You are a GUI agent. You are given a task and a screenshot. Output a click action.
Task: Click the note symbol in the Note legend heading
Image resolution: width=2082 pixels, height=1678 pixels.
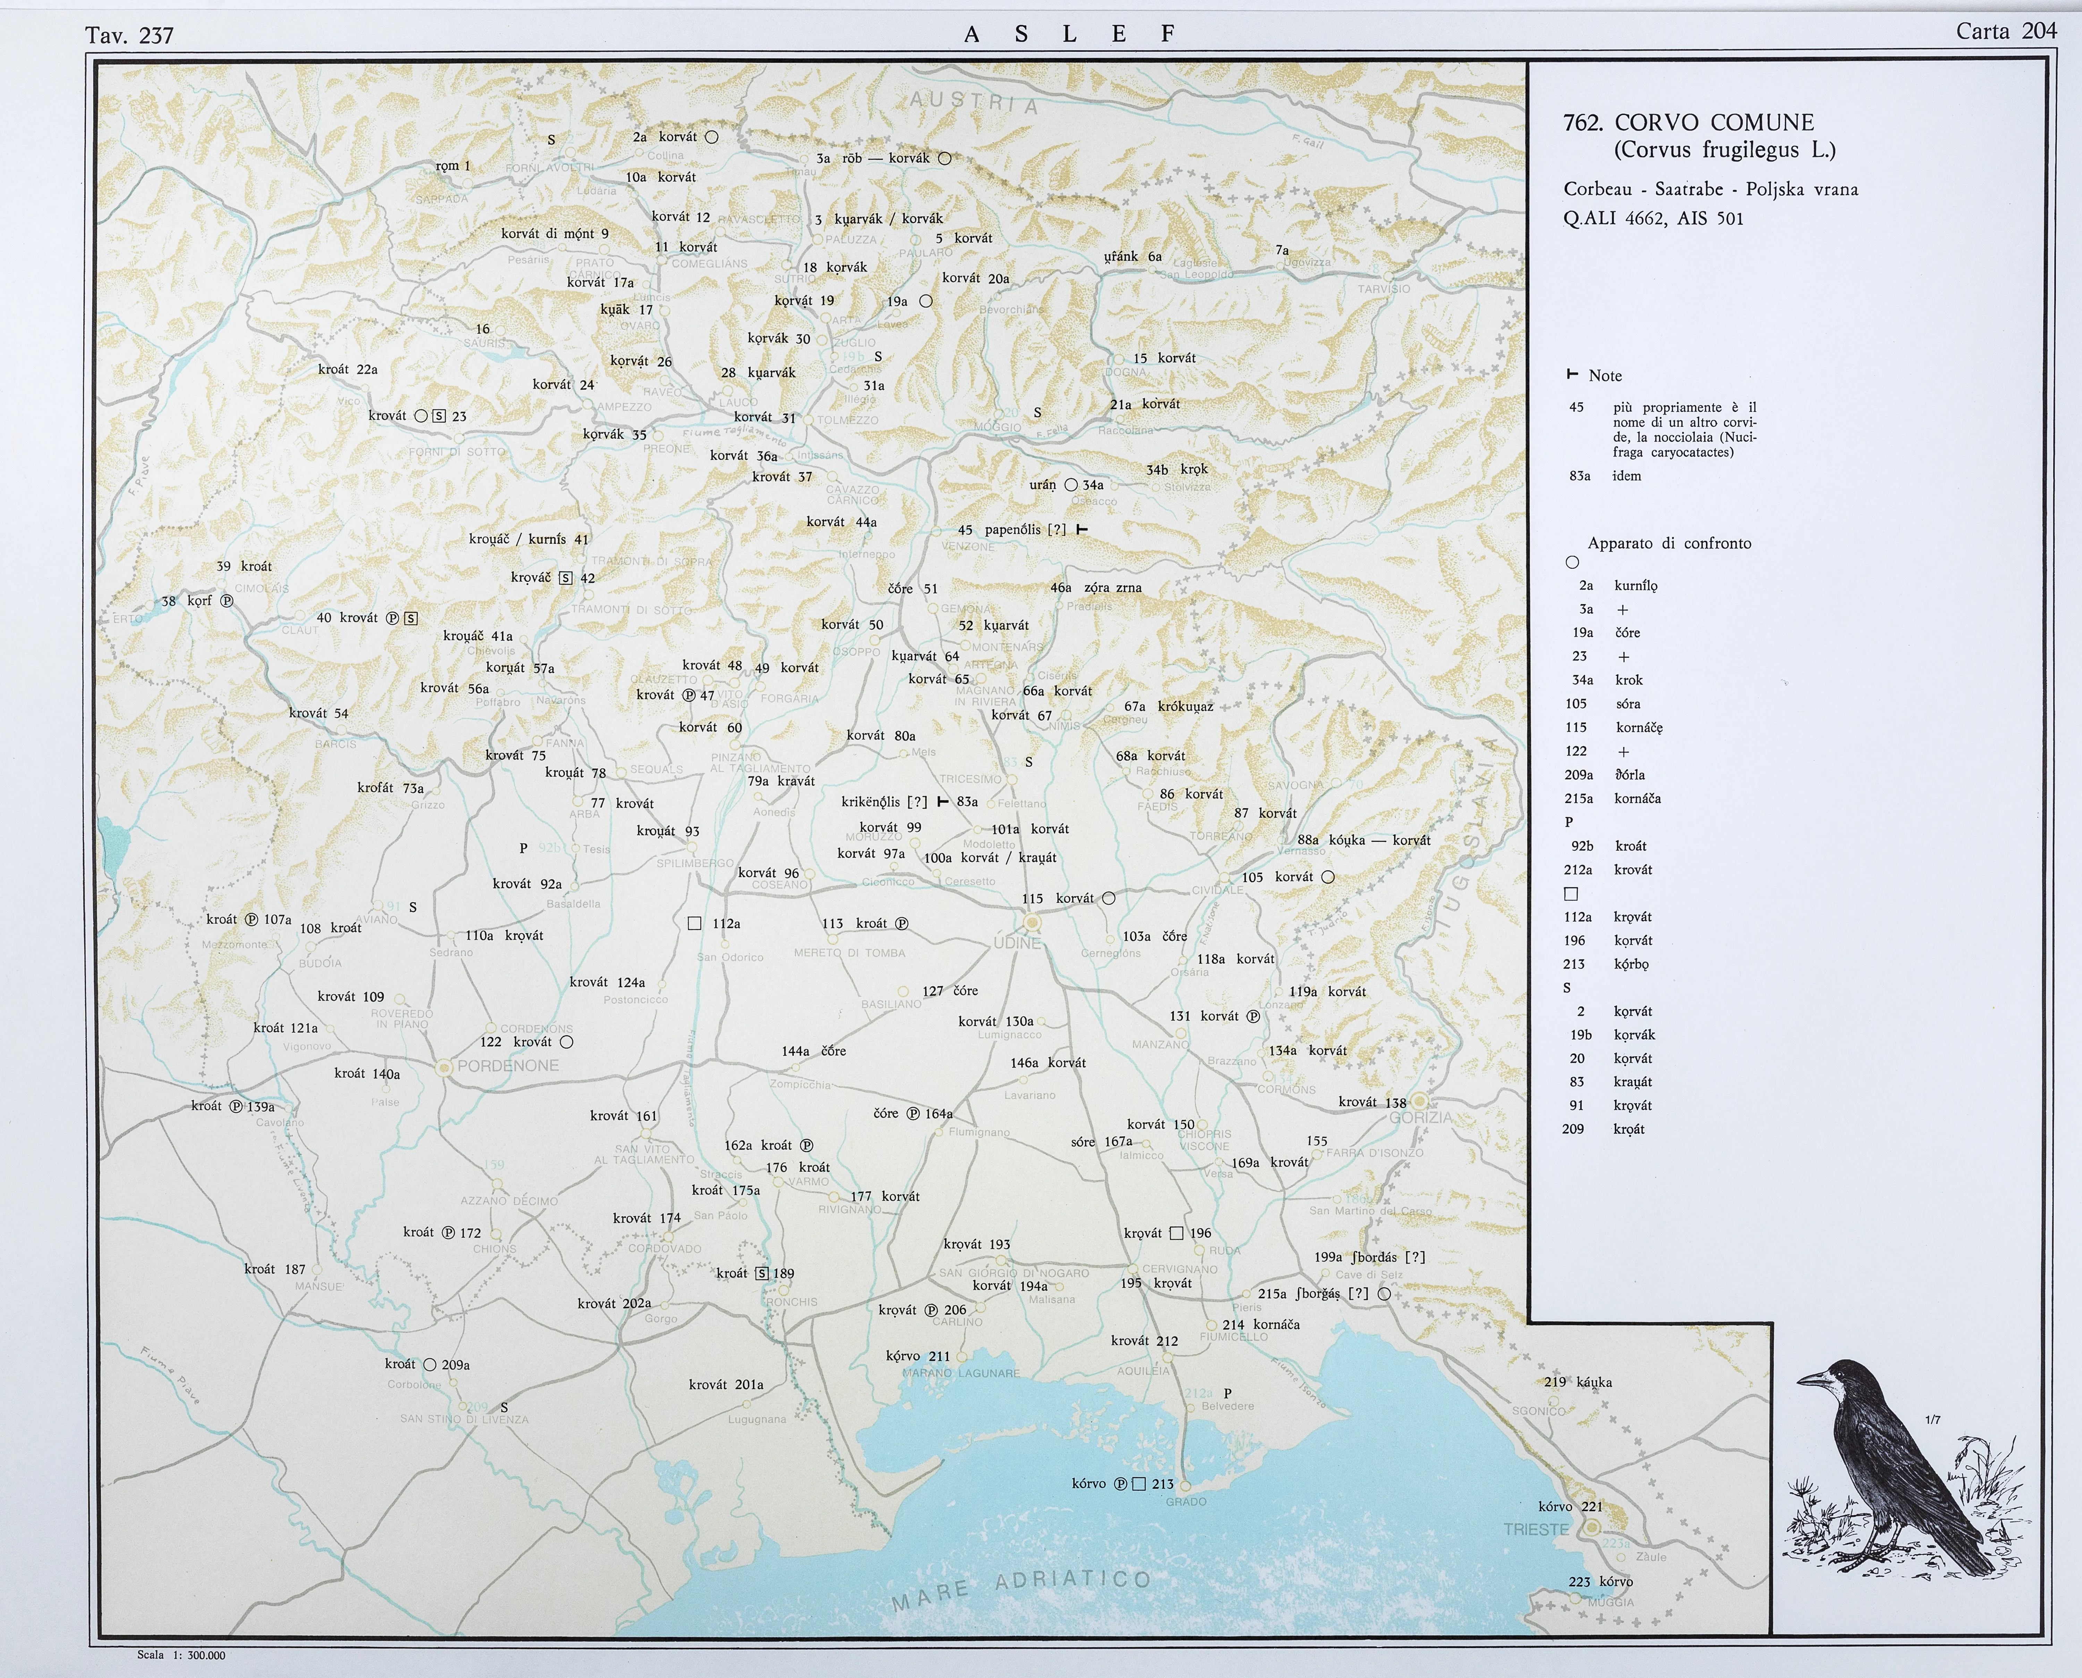tap(1572, 375)
